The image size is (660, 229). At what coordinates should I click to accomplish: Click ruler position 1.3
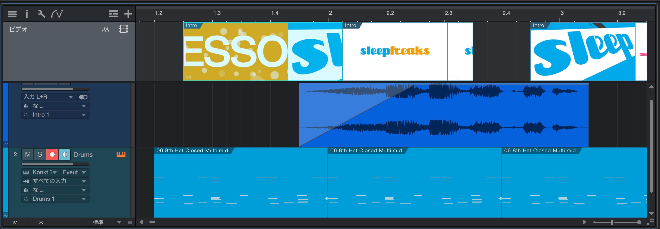point(217,13)
